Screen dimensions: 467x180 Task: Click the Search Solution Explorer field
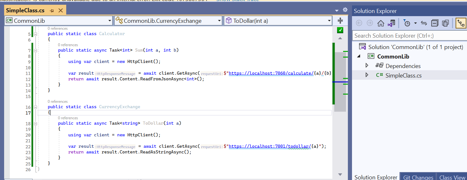click(409, 36)
